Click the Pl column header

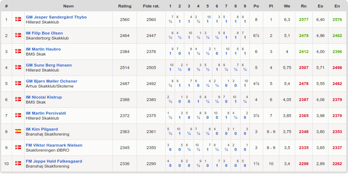pos(271,6)
